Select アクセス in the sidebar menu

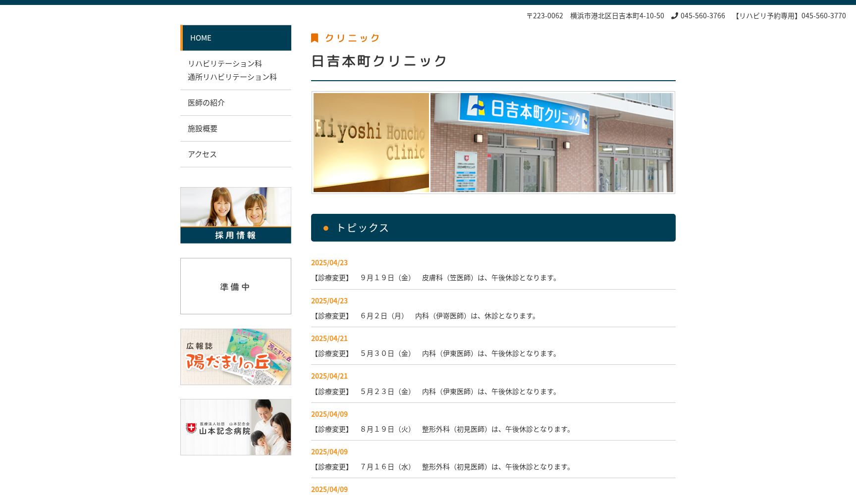point(202,154)
